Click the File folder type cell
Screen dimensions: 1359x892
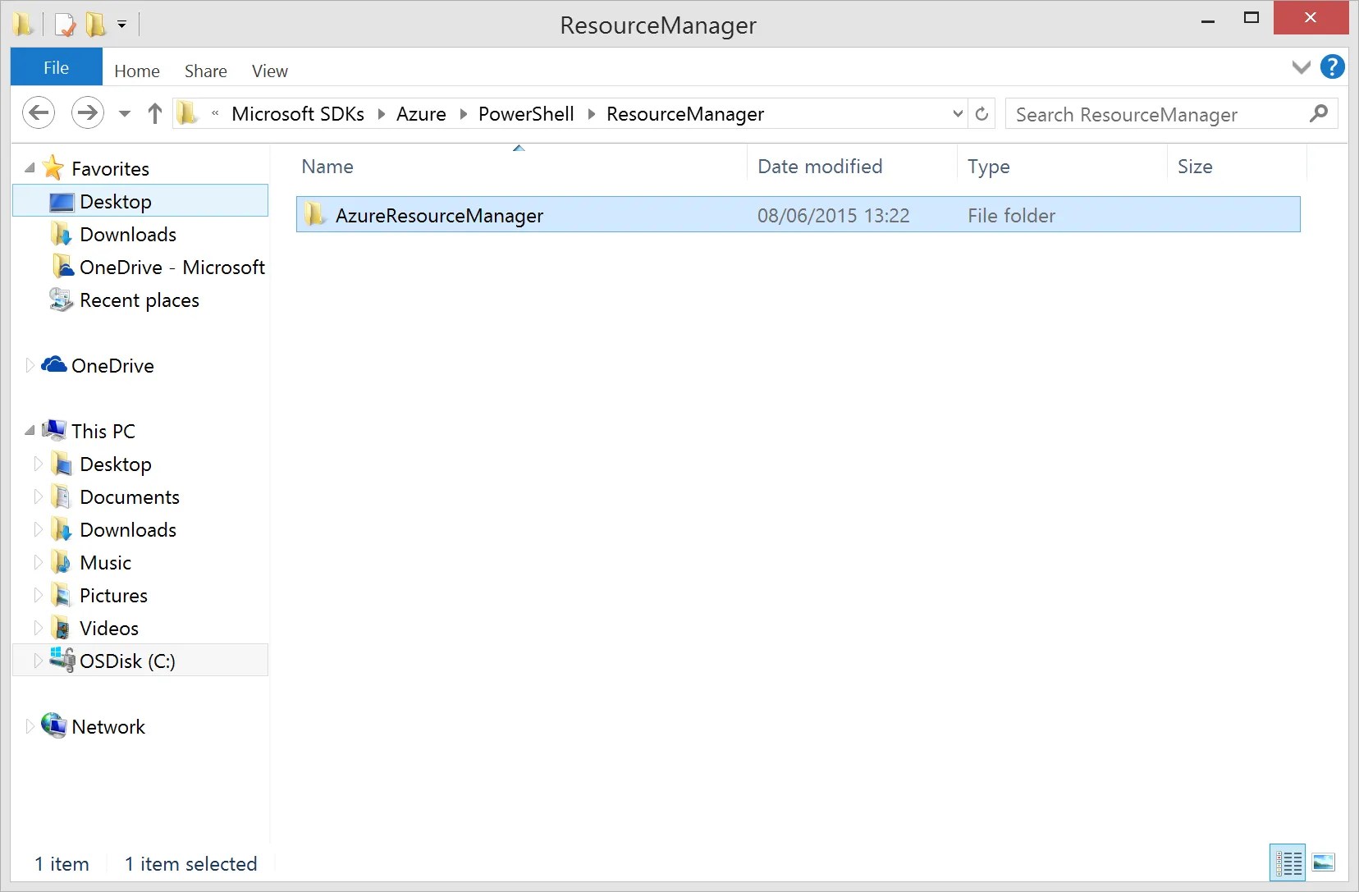pos(1011,216)
